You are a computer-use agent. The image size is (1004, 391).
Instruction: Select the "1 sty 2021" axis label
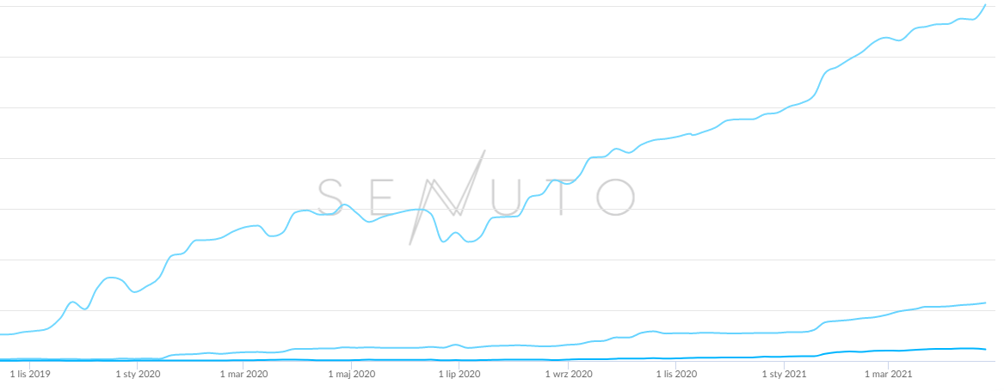coord(784,374)
